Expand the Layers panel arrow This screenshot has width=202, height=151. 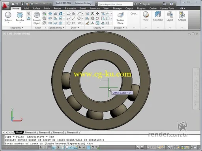pos(170,28)
